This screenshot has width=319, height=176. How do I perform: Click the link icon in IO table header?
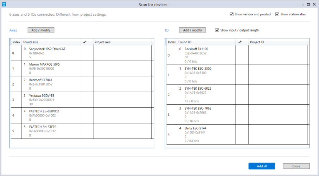coord(240,42)
